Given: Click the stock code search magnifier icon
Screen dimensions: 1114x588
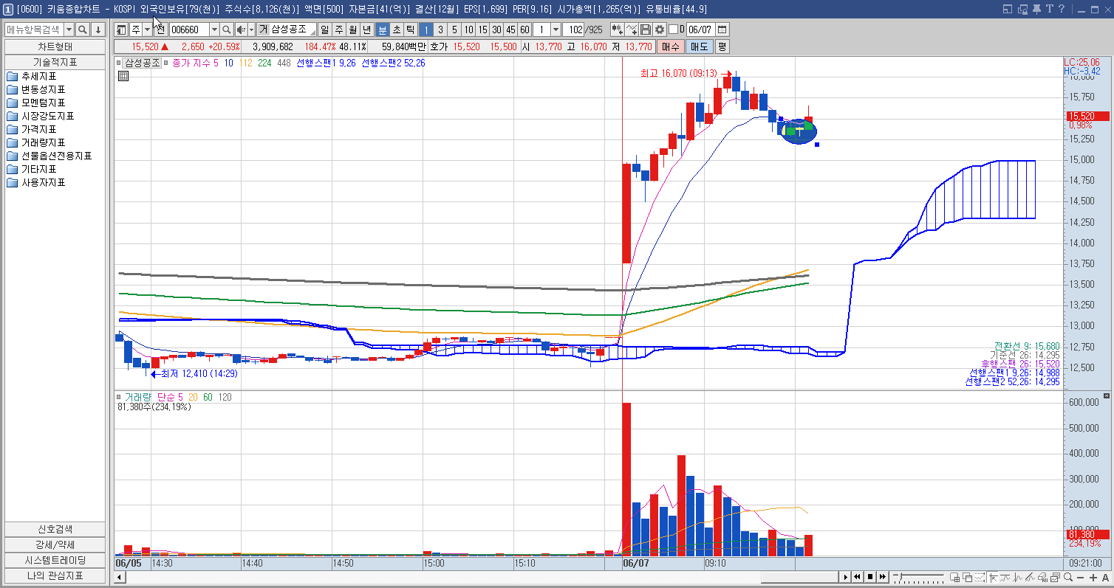Looking at the screenshot, I should 227,30.
